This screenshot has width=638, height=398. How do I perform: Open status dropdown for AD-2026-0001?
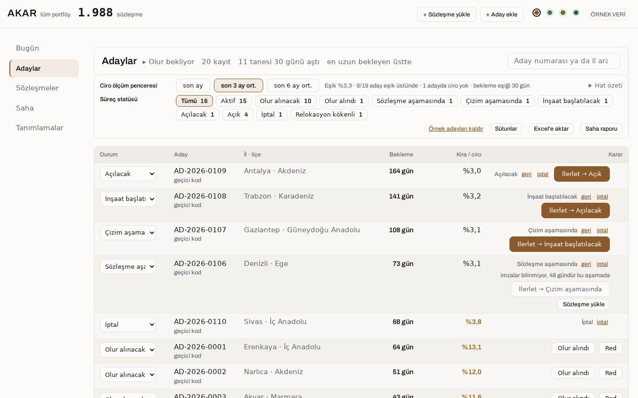[128, 350]
